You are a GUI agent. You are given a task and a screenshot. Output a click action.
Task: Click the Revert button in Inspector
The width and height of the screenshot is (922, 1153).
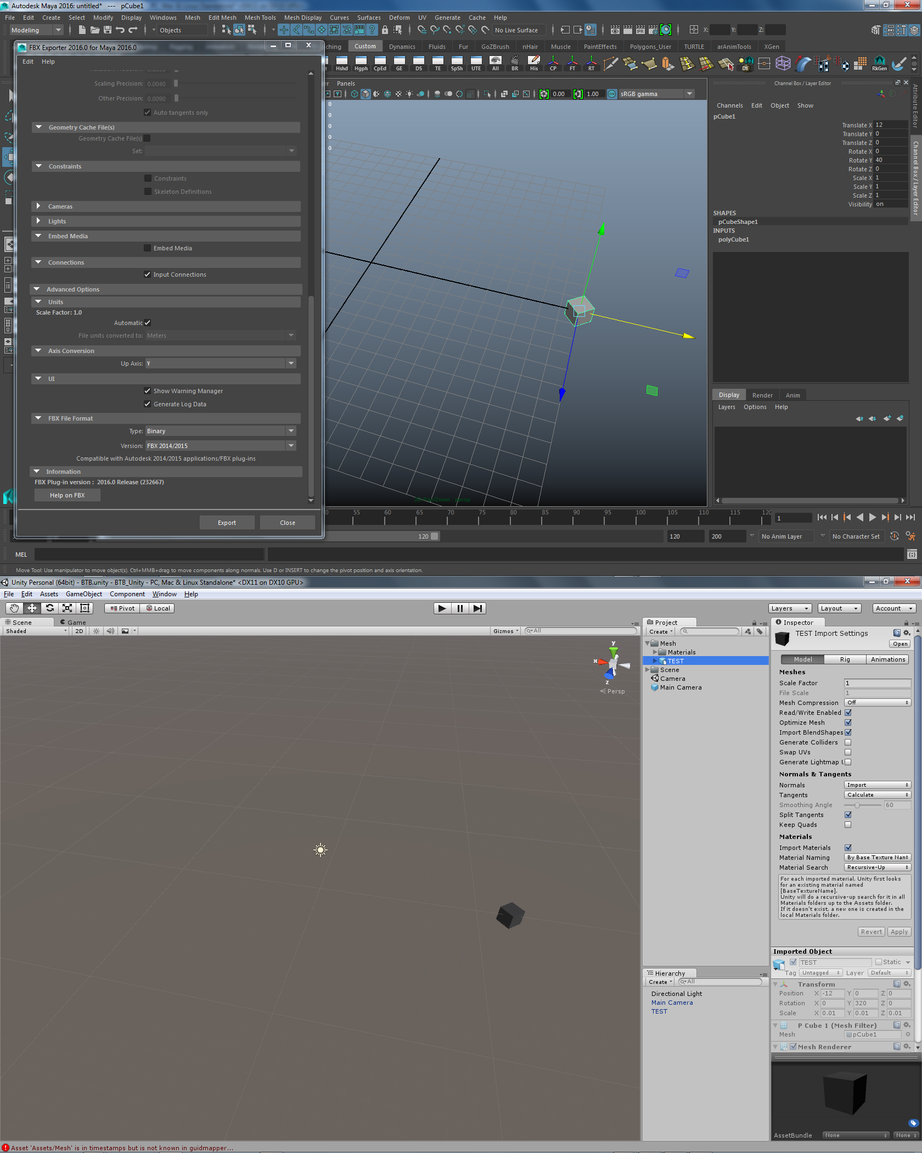click(x=872, y=932)
